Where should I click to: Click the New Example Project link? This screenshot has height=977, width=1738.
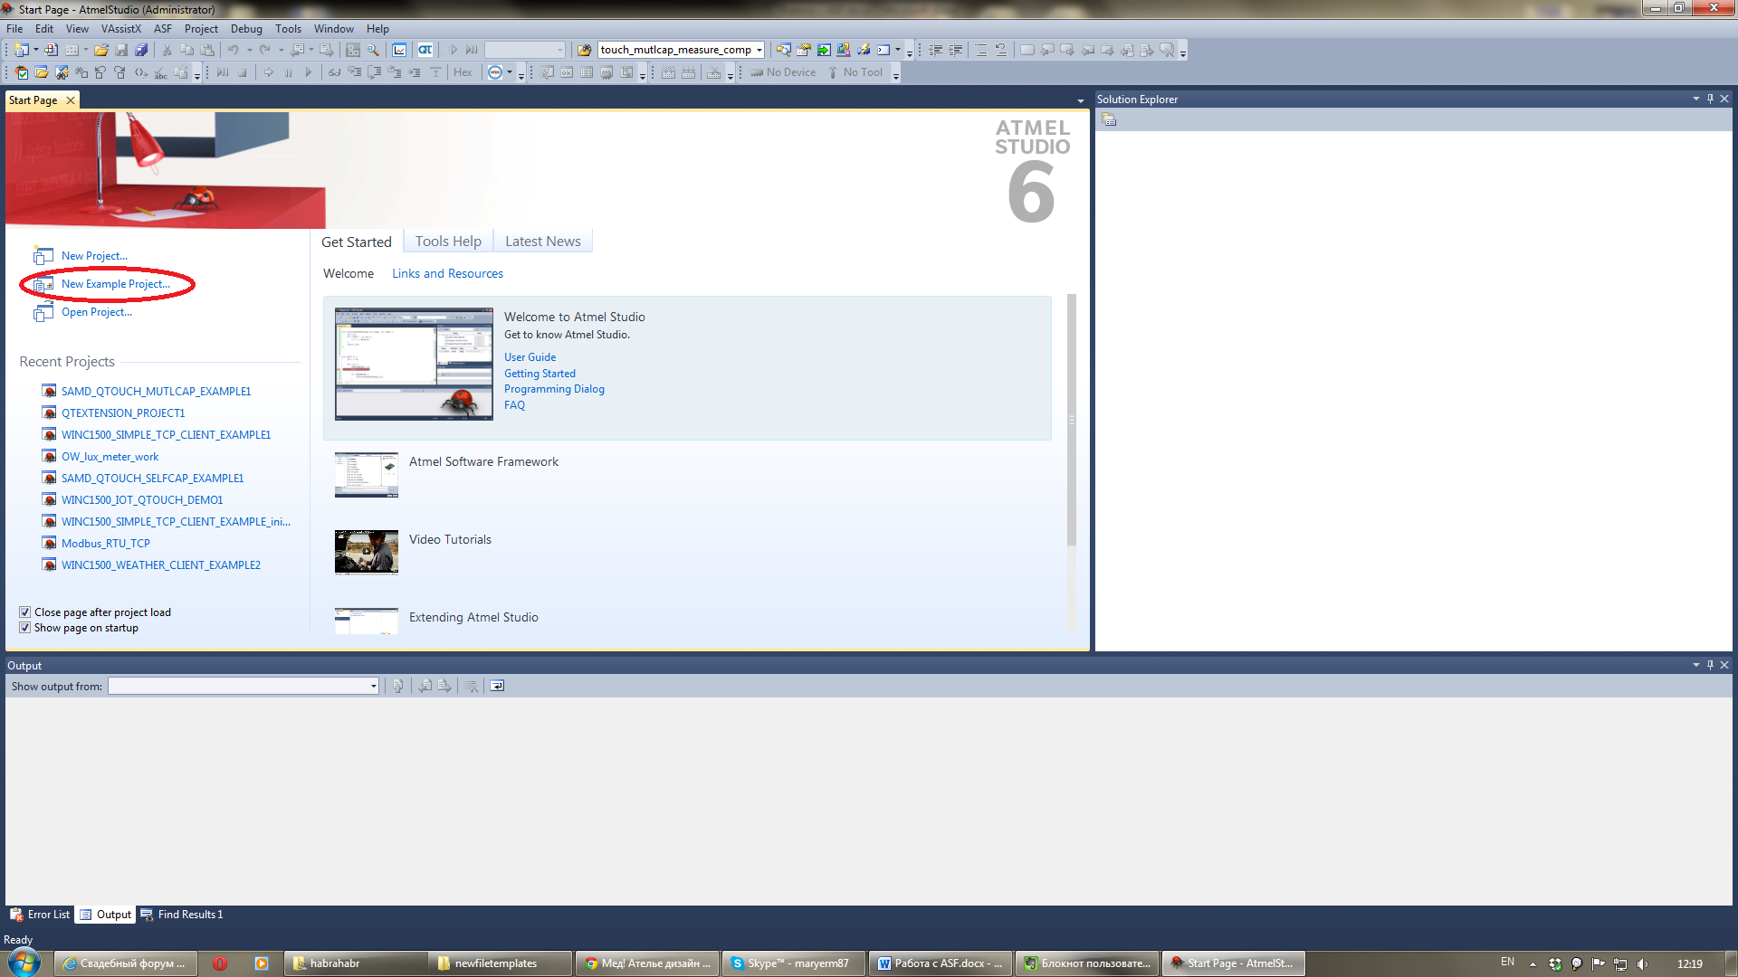tap(115, 284)
